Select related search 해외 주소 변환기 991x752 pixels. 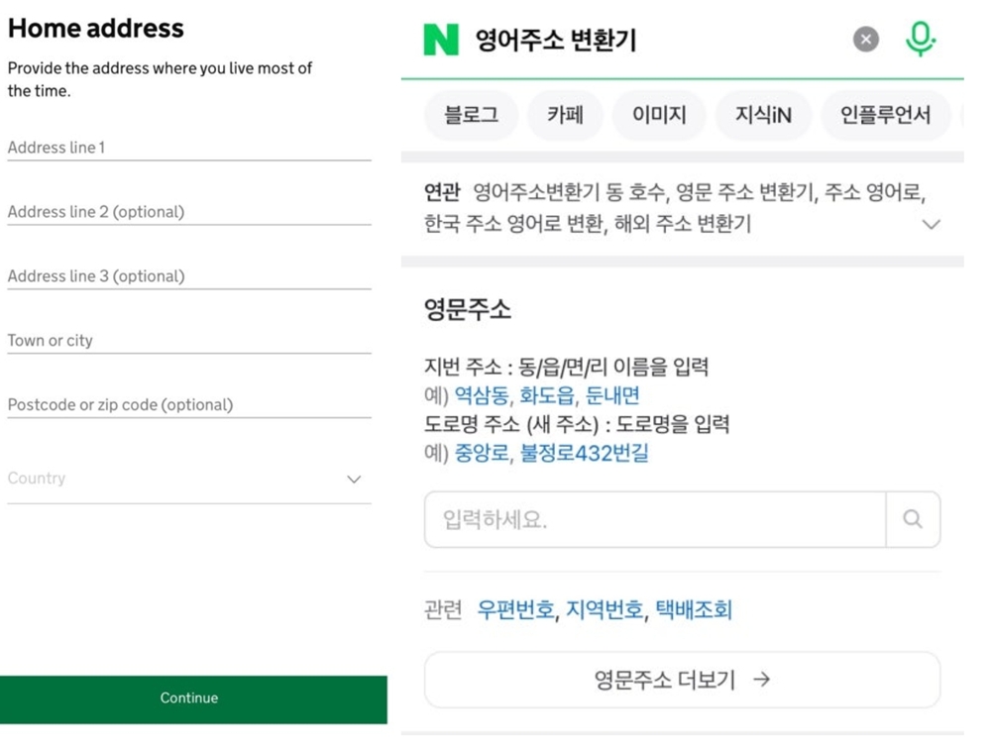tap(683, 224)
